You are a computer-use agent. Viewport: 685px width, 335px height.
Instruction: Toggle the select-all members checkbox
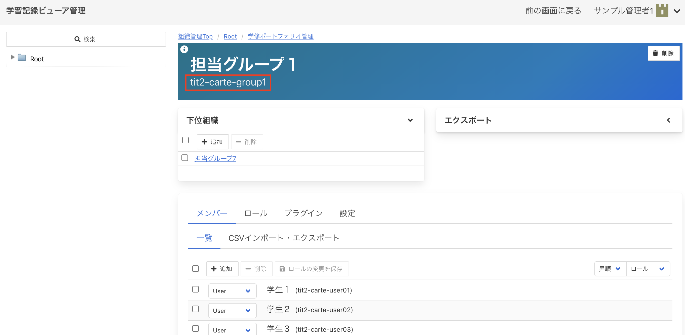pos(196,269)
